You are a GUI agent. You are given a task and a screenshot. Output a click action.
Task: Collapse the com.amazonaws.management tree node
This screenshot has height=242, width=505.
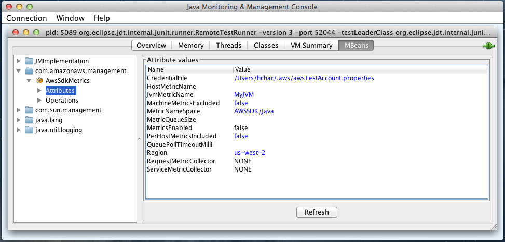click(x=18, y=70)
